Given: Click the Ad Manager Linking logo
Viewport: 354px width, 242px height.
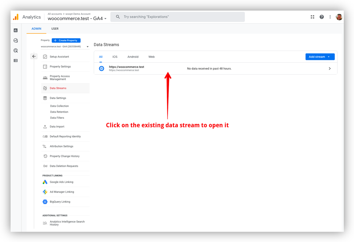Looking at the screenshot, I should pyautogui.click(x=45, y=192).
